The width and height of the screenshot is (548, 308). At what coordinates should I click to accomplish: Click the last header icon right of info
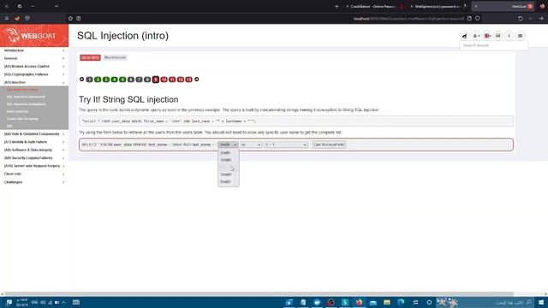[520, 36]
